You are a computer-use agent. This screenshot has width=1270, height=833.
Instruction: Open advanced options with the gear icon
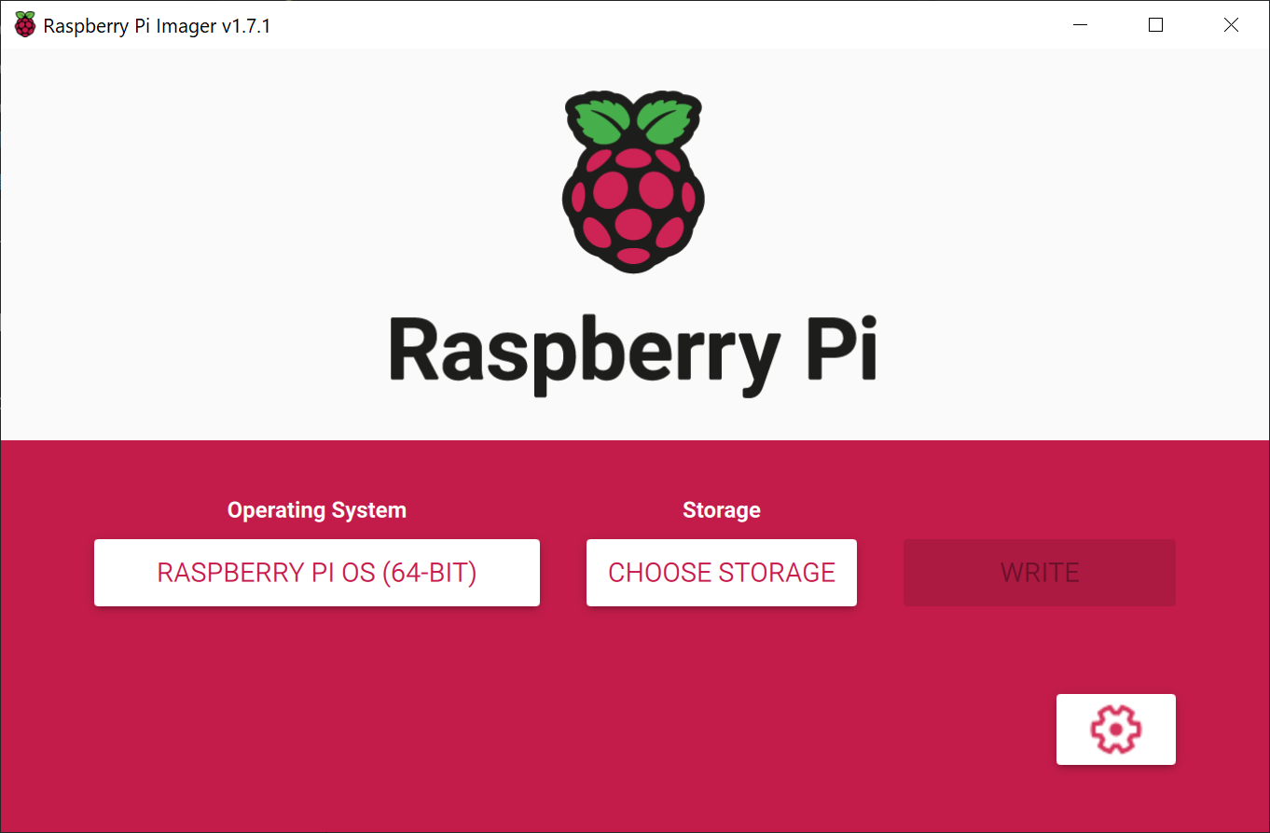(x=1115, y=729)
